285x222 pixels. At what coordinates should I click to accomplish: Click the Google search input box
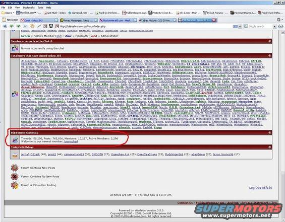[258, 27]
